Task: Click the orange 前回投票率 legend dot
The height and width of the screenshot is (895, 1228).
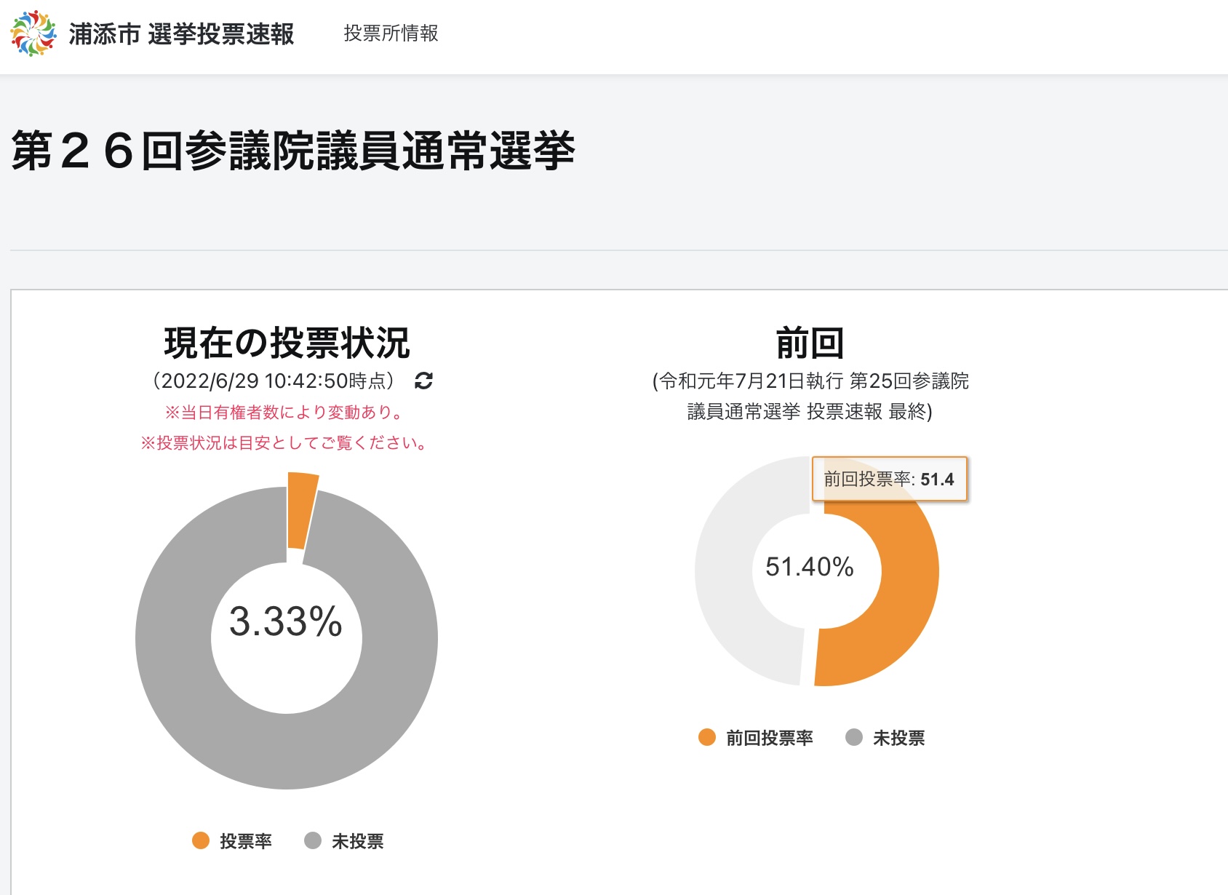Action: (x=707, y=737)
